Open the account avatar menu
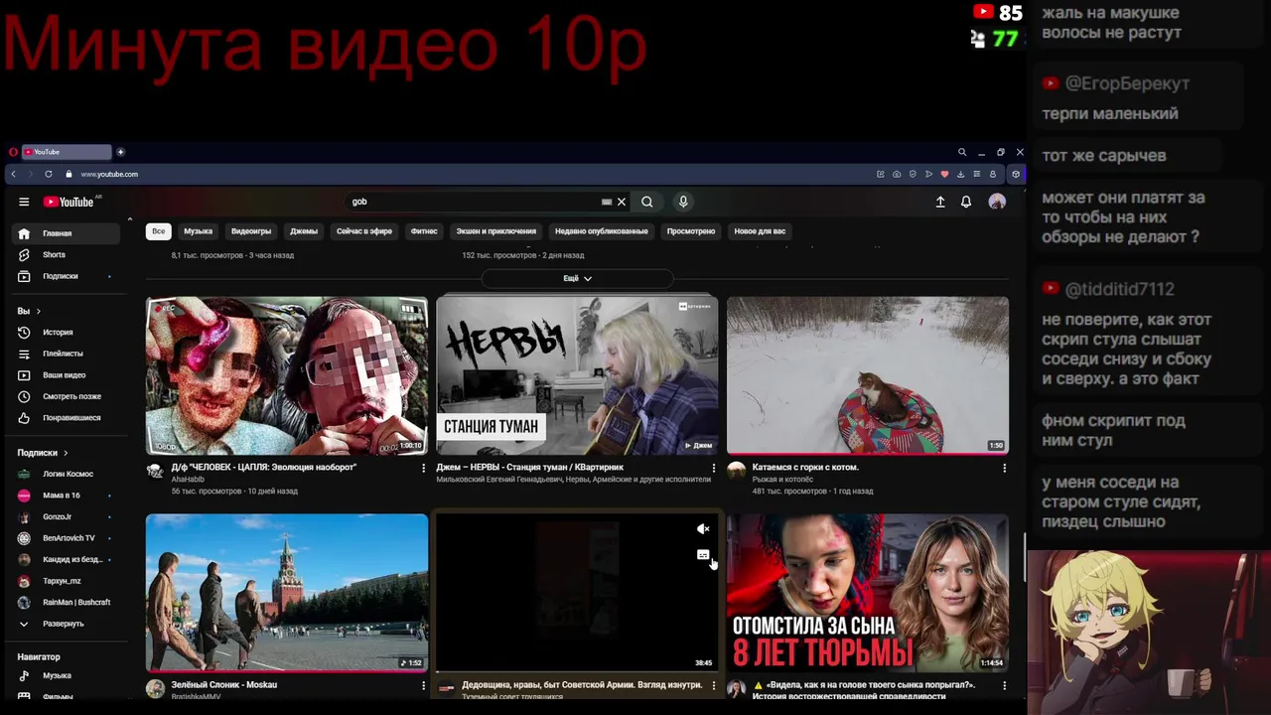The width and height of the screenshot is (1271, 715). 997,202
